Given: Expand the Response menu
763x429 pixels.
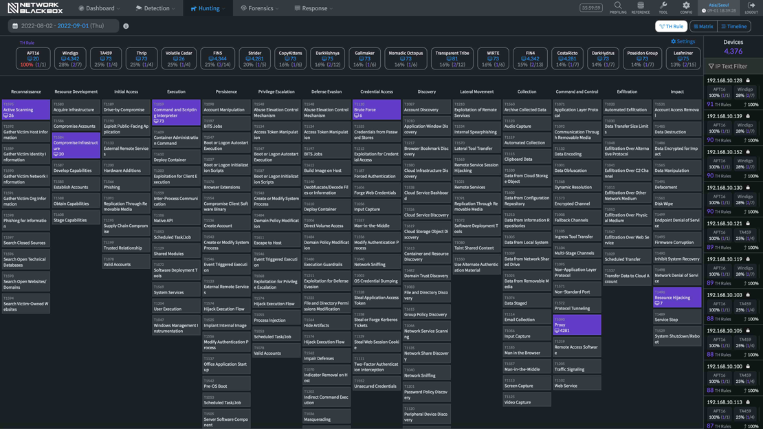Looking at the screenshot, I should point(314,8).
